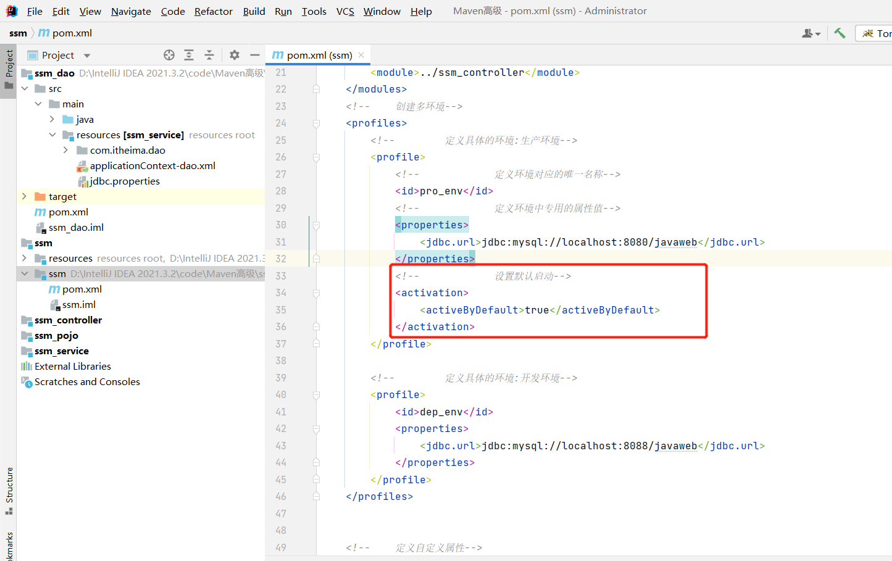
Task: Click the ssm breadcrumb in navigation bar
Action: (x=18, y=33)
